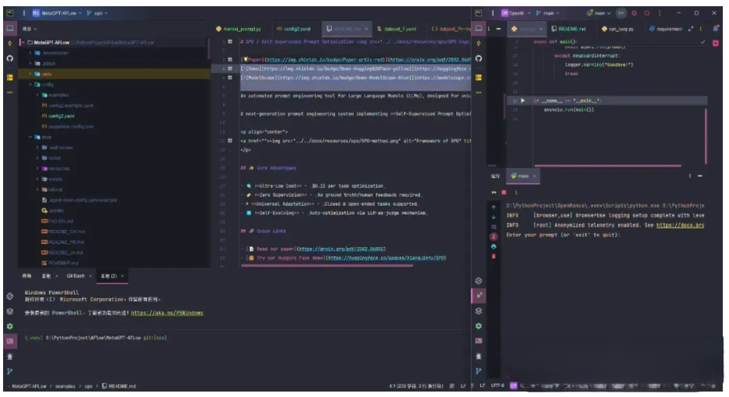The height and width of the screenshot is (397, 729).
Task: Toggle soft-wrap in Run console sidebar
Action: [494, 227]
